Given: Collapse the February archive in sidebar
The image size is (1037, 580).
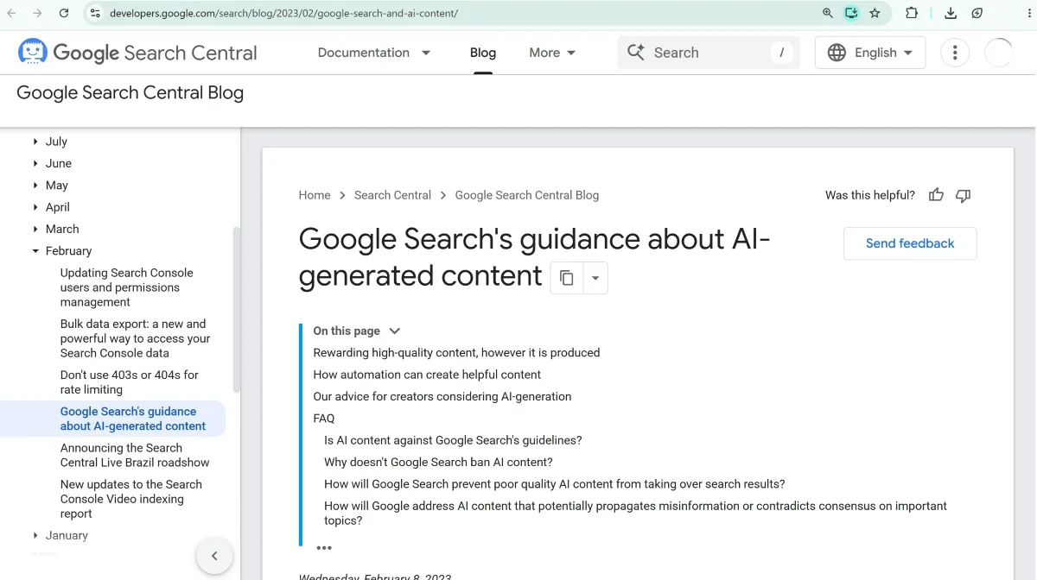Looking at the screenshot, I should [35, 251].
